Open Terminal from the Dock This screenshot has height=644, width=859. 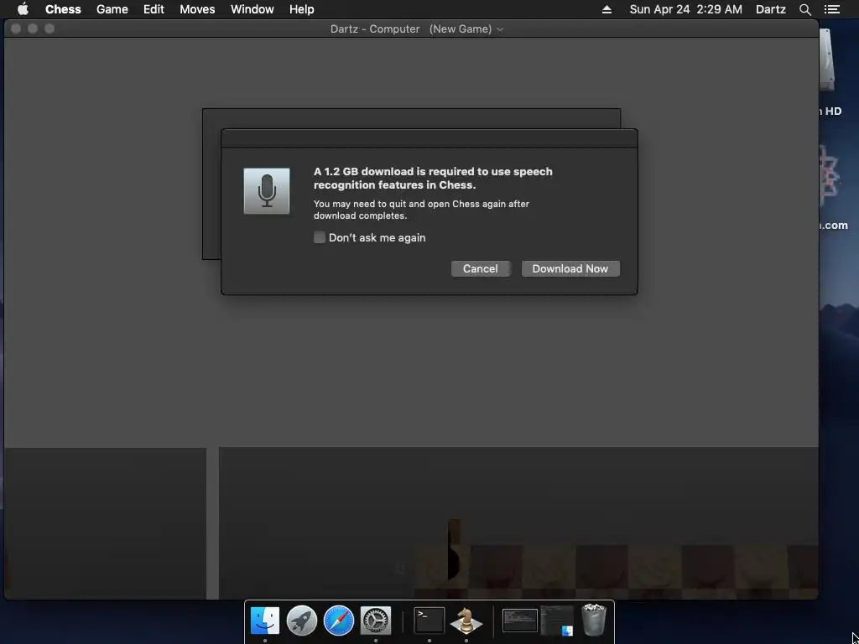(x=429, y=621)
